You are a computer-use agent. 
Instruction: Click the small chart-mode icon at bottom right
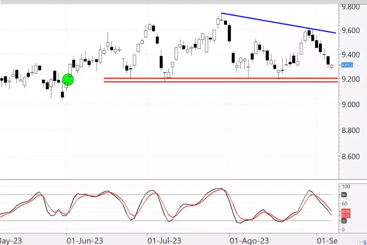pyautogui.click(x=360, y=243)
